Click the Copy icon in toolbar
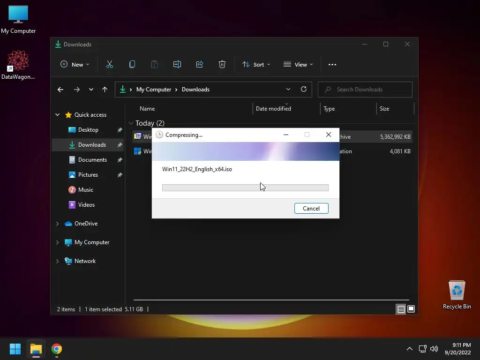Viewport: 480px width, 360px height. 132,64
